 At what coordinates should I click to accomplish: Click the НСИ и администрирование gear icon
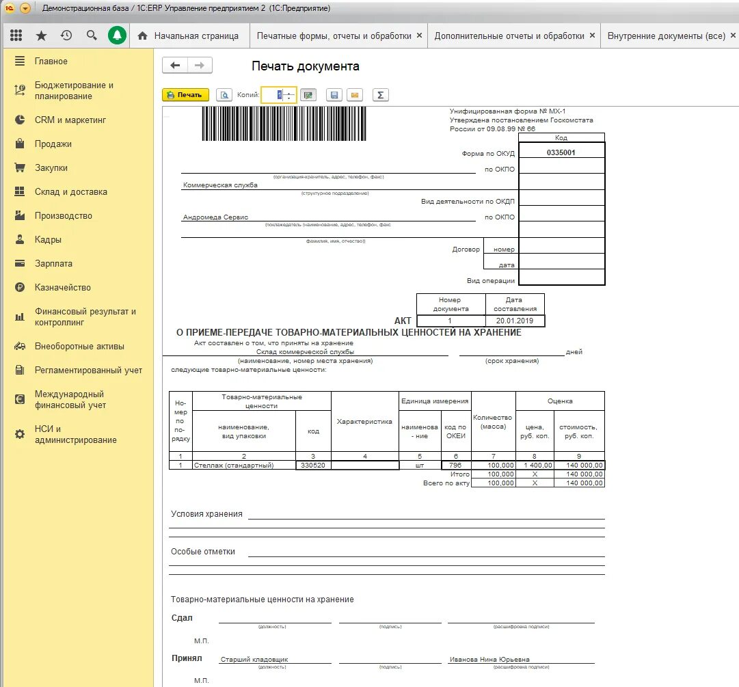(x=20, y=434)
